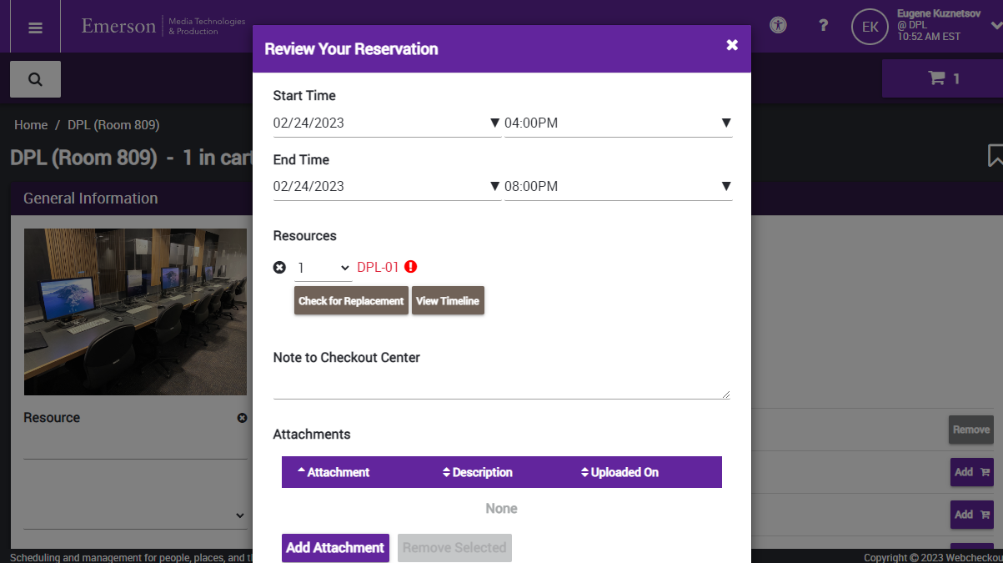Click the red warning icon next to DPL-01
Screen dimensions: 1003x563
410,267
